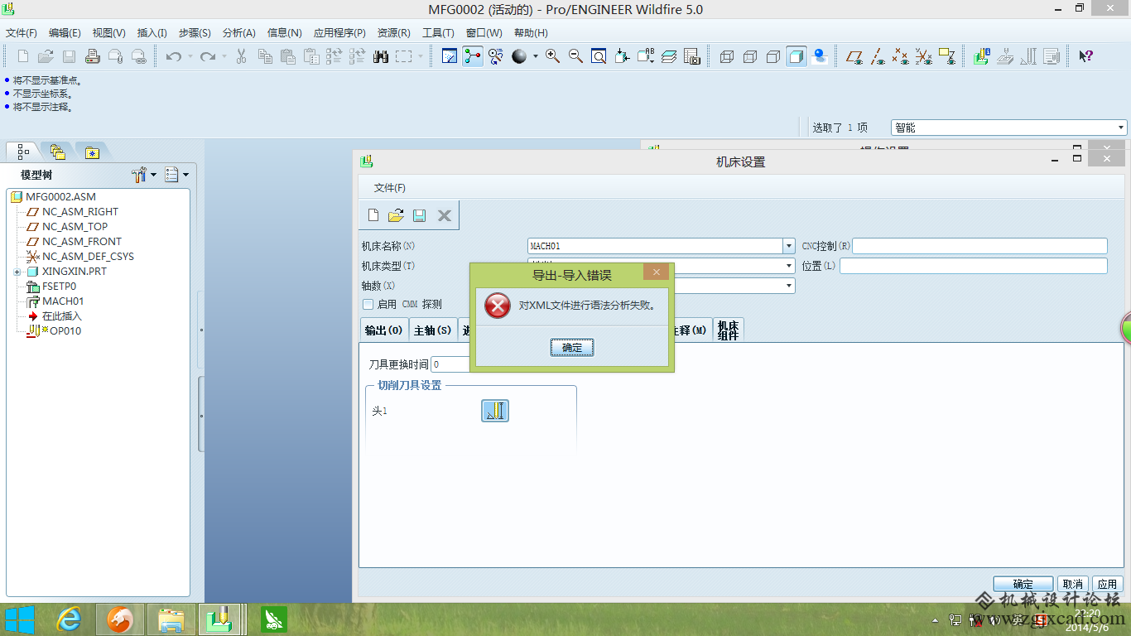This screenshot has width=1131, height=636.
Task: Open the shading sphere dropdown arrow
Action: click(535, 56)
